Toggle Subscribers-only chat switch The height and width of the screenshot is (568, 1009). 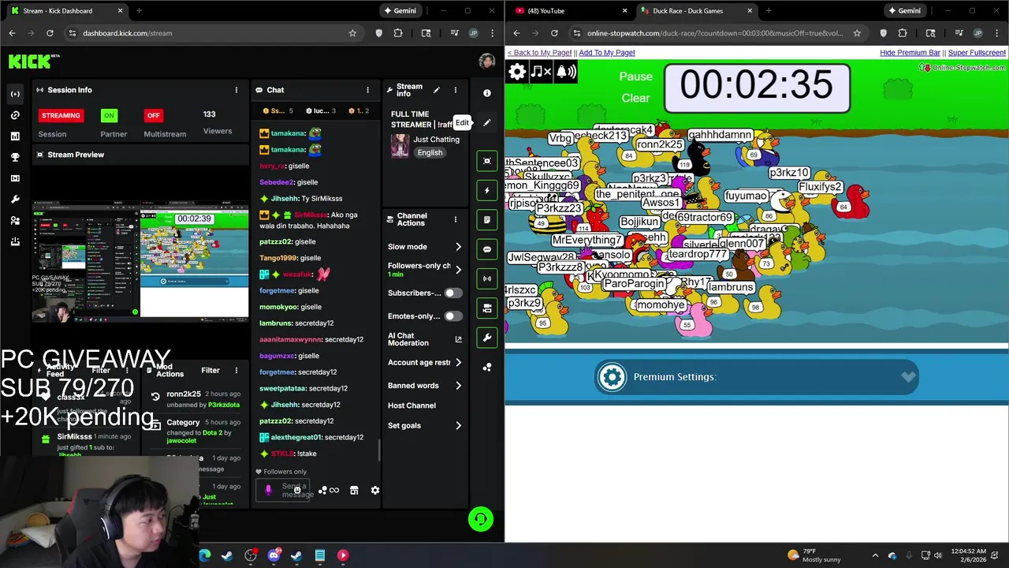click(452, 293)
